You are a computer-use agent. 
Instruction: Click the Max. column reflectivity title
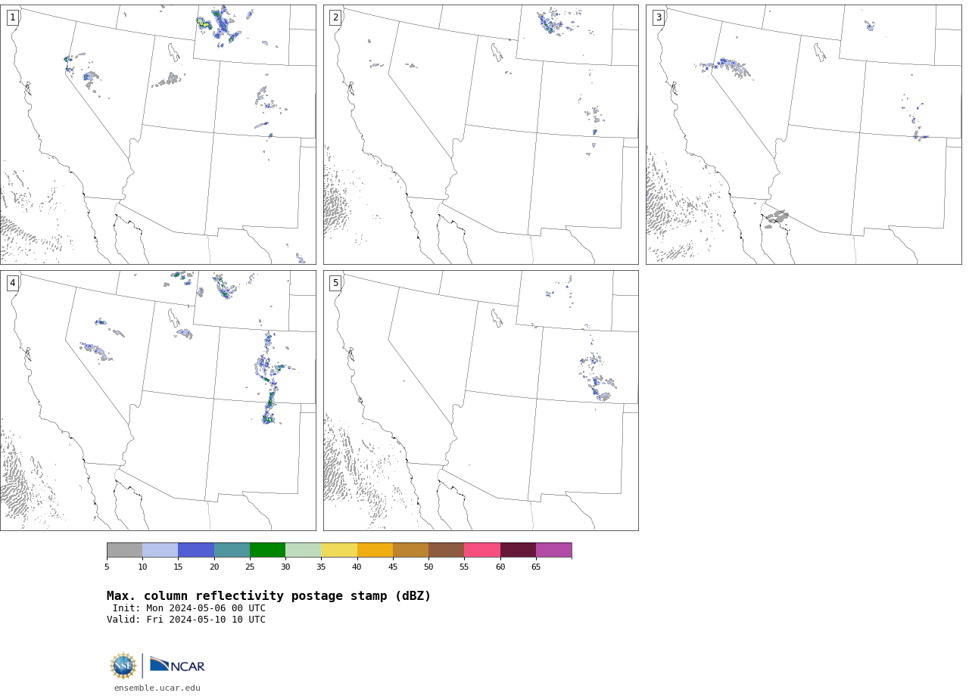point(269,596)
